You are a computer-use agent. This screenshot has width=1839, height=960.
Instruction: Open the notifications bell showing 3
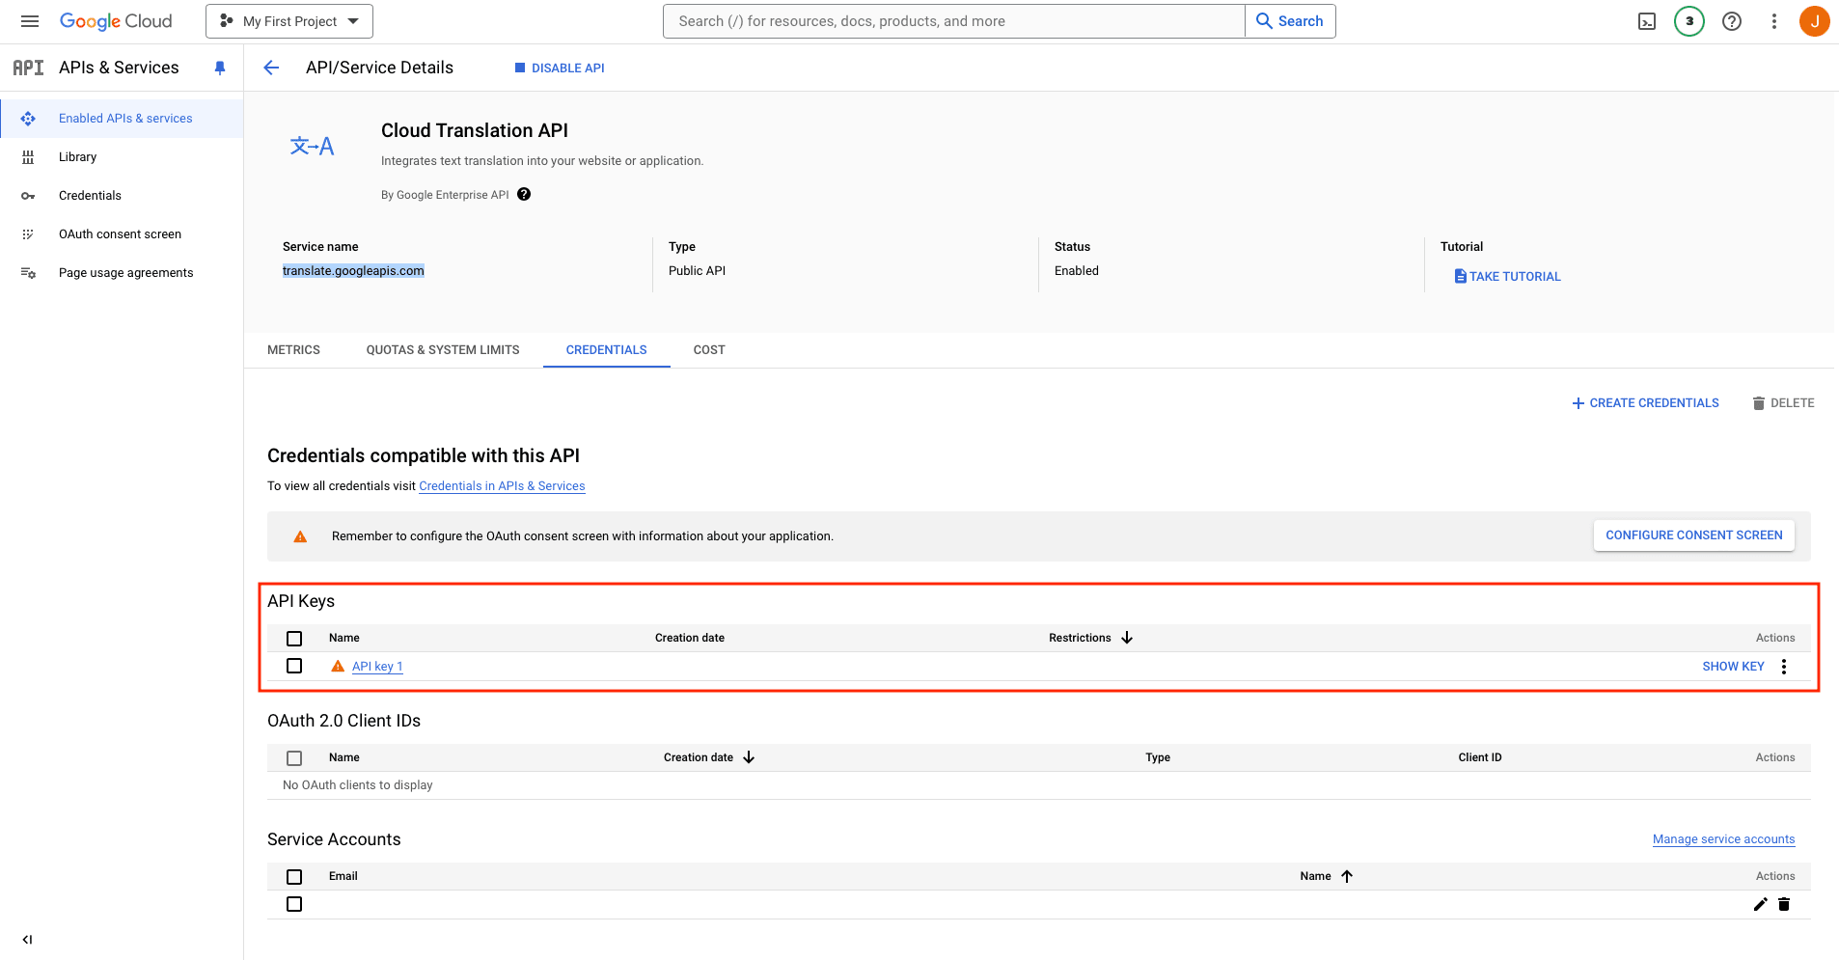(x=1688, y=20)
